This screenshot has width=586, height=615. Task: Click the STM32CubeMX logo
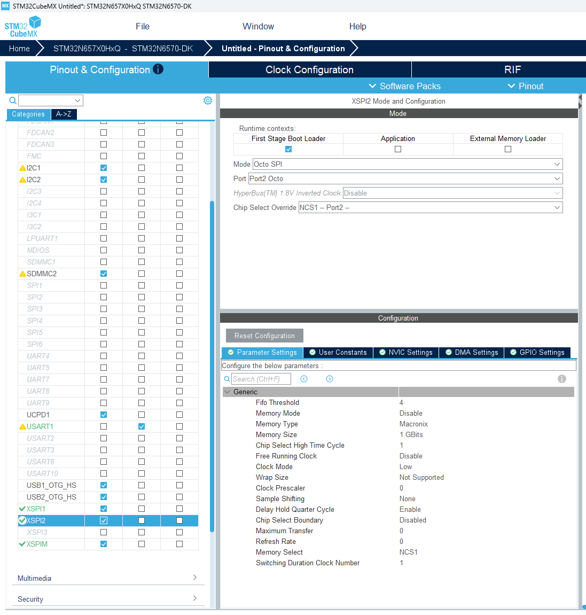coord(23,27)
